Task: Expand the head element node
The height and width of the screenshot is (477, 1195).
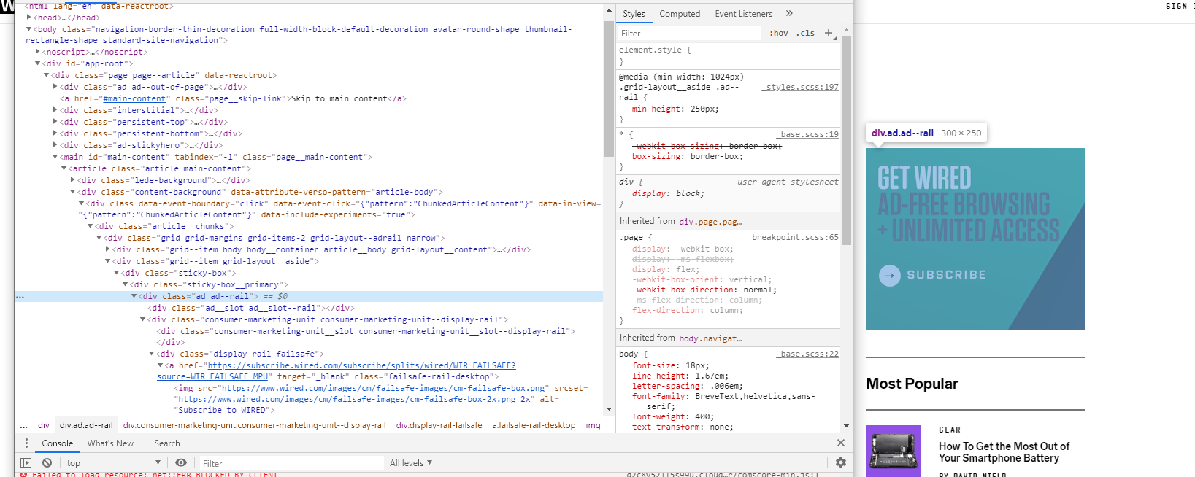Action: pyautogui.click(x=29, y=18)
